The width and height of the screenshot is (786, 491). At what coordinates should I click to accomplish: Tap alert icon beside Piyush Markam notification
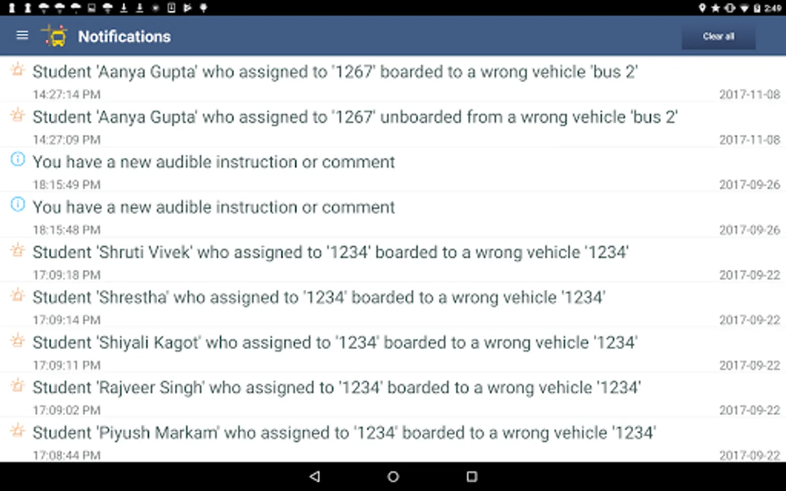[18, 431]
